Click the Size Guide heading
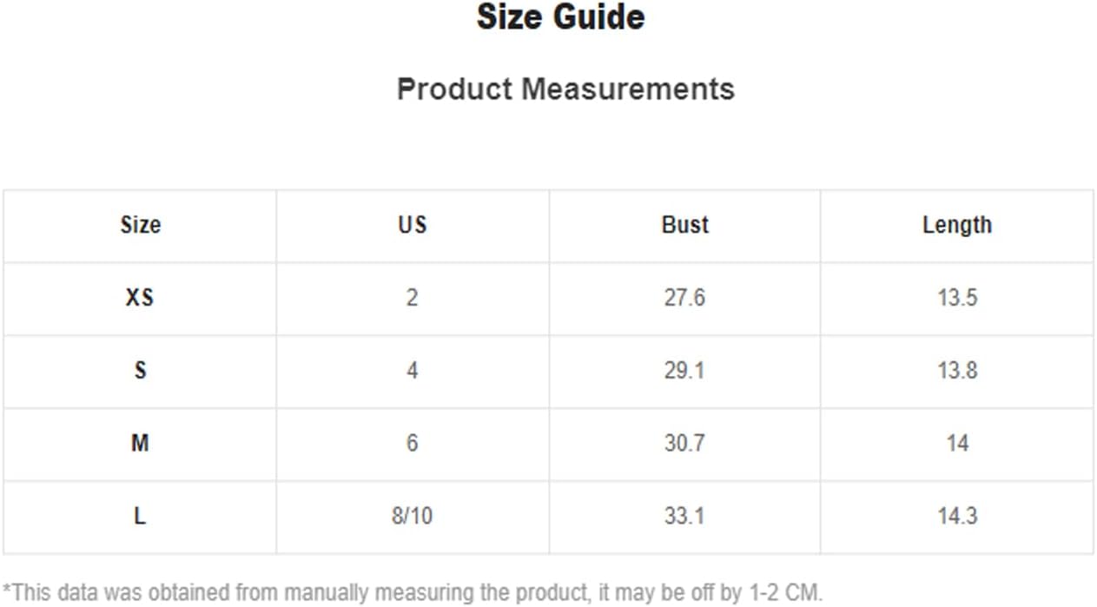The height and width of the screenshot is (607, 1097). pos(561,17)
